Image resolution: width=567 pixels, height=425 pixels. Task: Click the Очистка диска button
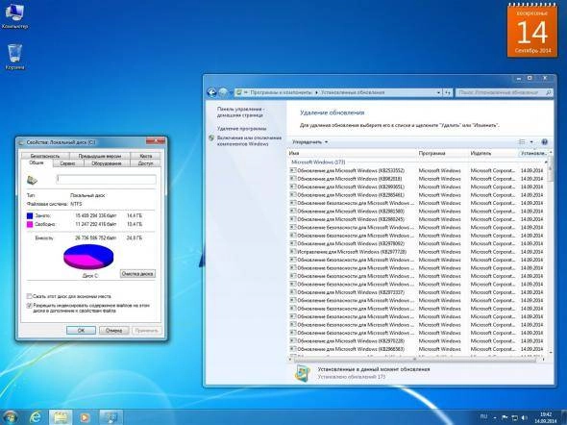[x=137, y=274]
